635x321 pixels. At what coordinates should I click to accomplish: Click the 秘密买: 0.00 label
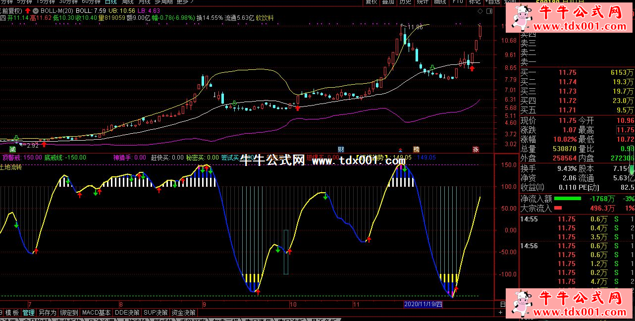[x=203, y=158]
